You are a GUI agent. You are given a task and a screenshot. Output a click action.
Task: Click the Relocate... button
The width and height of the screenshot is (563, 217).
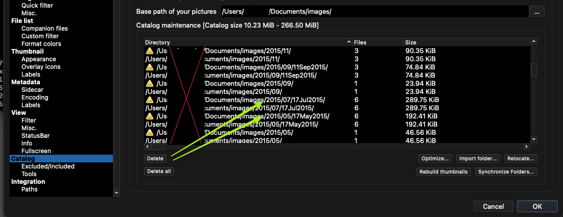tap(521, 158)
